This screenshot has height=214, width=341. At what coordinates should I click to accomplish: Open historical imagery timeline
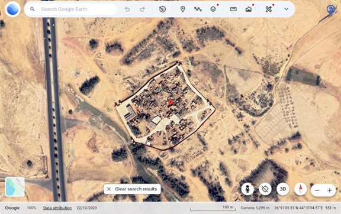(x=162, y=9)
